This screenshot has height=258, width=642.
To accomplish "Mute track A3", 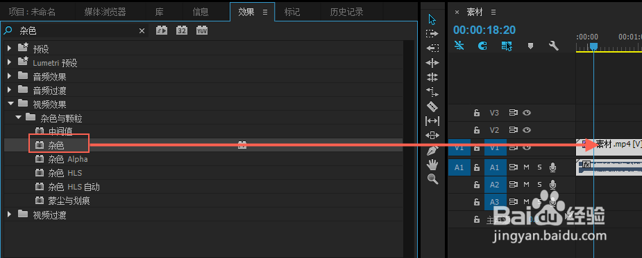I will point(527,202).
